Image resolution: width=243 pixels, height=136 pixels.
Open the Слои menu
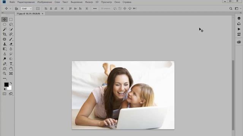click(57, 2)
